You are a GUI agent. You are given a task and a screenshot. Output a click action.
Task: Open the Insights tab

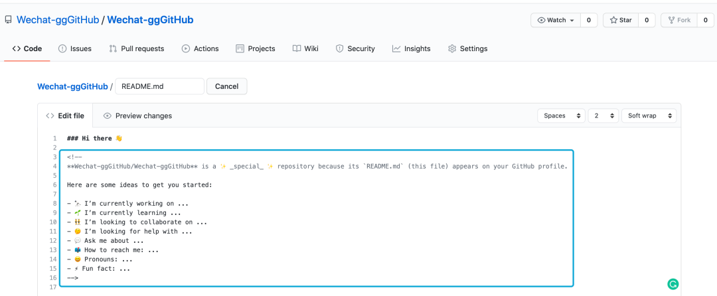(411, 48)
